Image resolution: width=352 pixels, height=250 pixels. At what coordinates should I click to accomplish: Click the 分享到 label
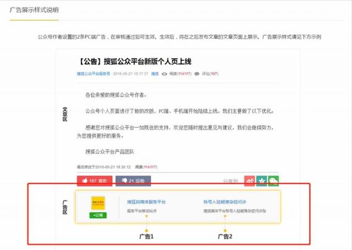coord(230,181)
